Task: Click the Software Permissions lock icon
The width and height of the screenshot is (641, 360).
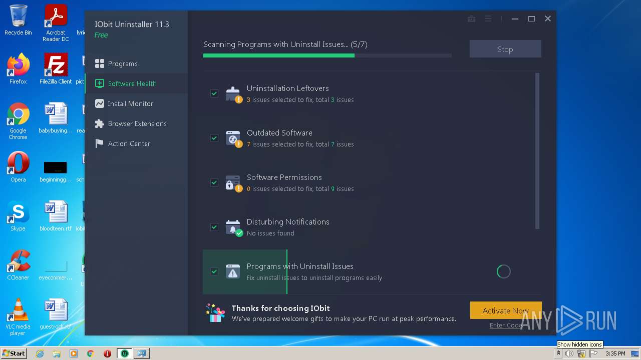Action: click(233, 182)
